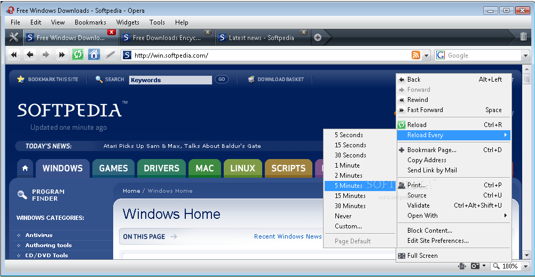Select Full Screen in context menu
This screenshot has height=277, width=535.
point(453,256)
